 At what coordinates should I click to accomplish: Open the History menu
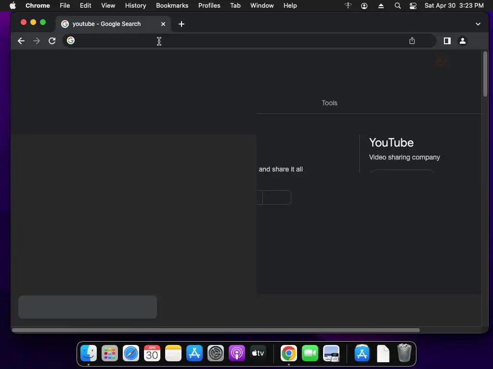click(x=135, y=5)
